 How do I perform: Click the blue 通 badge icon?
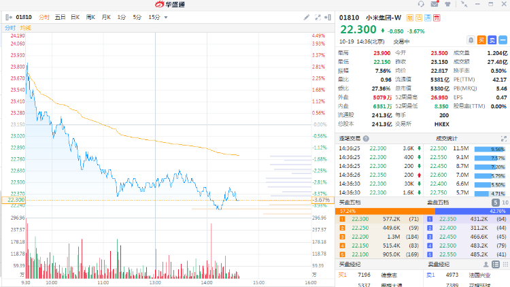(x=428, y=18)
